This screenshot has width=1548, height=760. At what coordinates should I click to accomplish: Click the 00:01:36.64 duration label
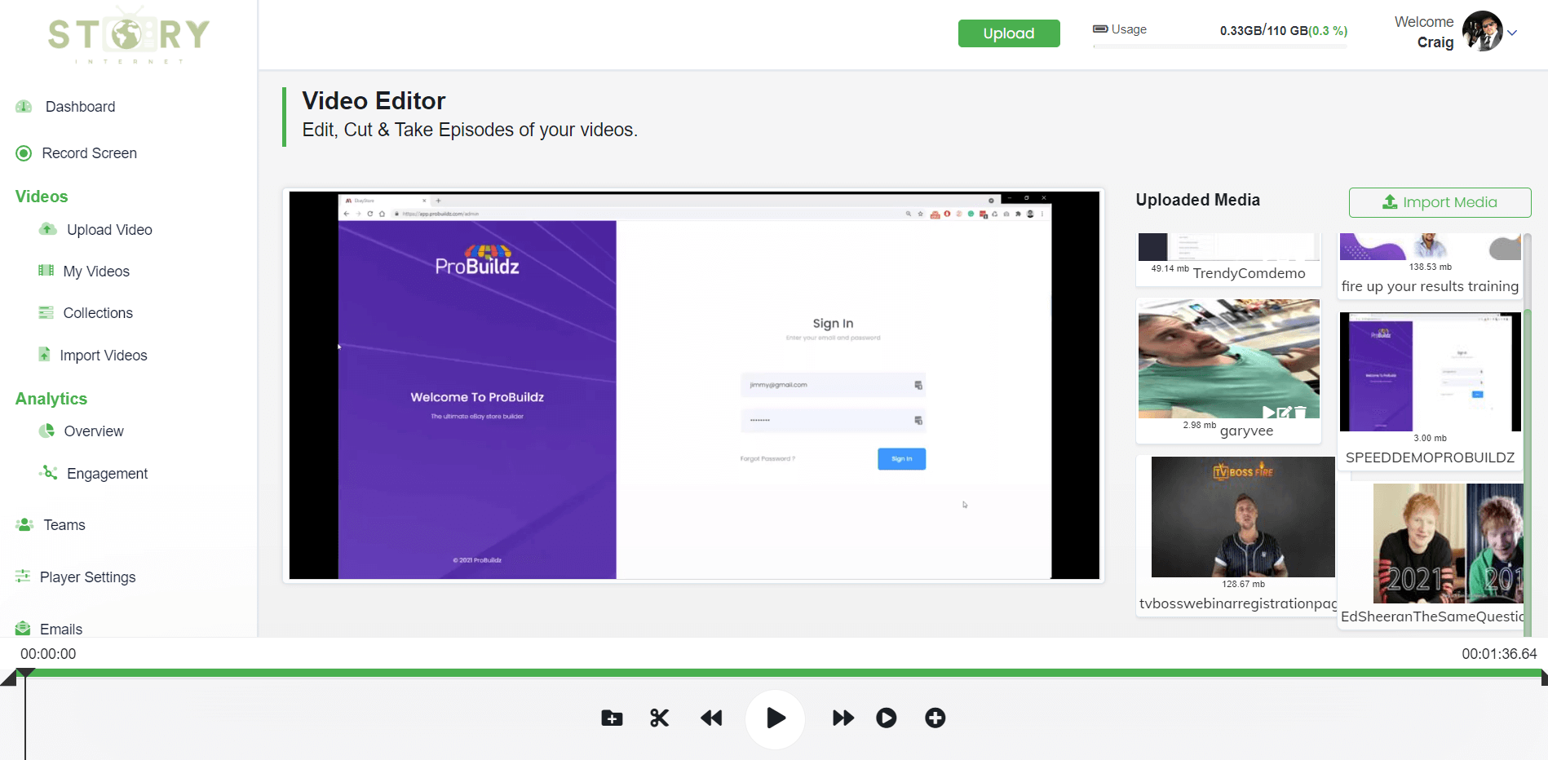(1499, 654)
